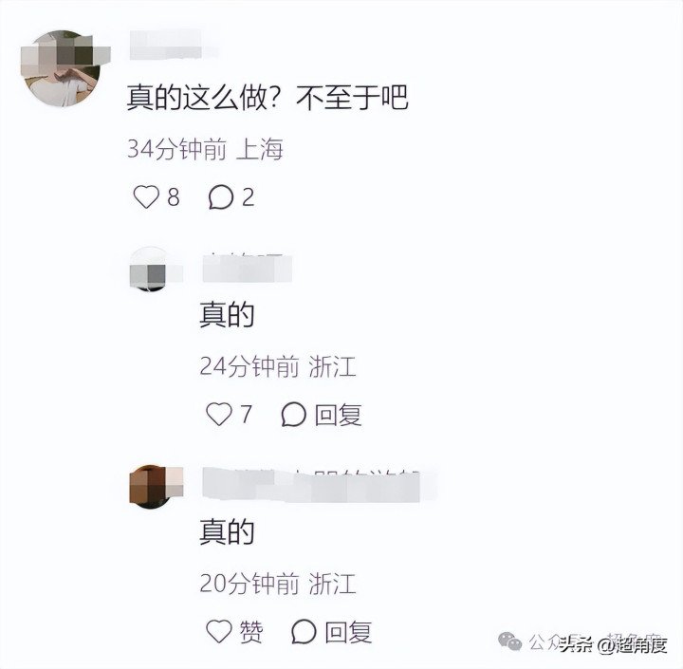Viewport: 683px width, 669px height.
Task: Select comment text 真的这么做？不至于吧
Action: [267, 97]
